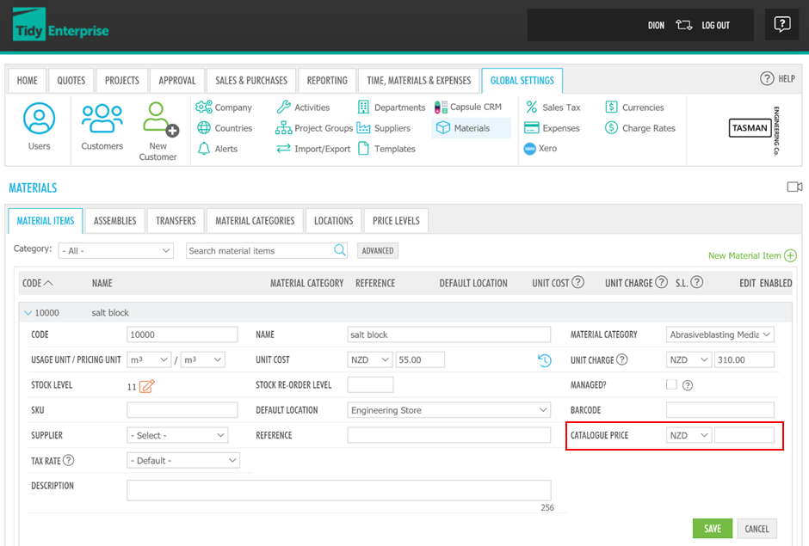Click the Log Out link

715,25
